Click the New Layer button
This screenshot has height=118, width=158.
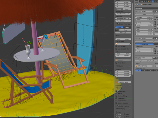point(123,33)
